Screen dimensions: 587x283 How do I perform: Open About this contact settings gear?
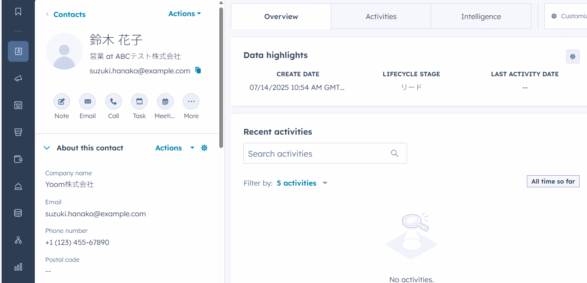[x=204, y=148]
